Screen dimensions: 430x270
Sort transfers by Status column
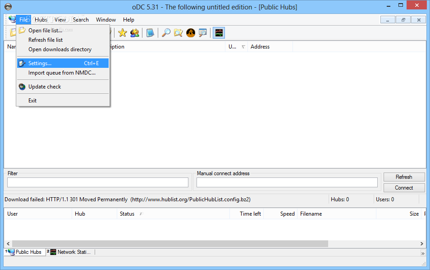[x=174, y=214]
